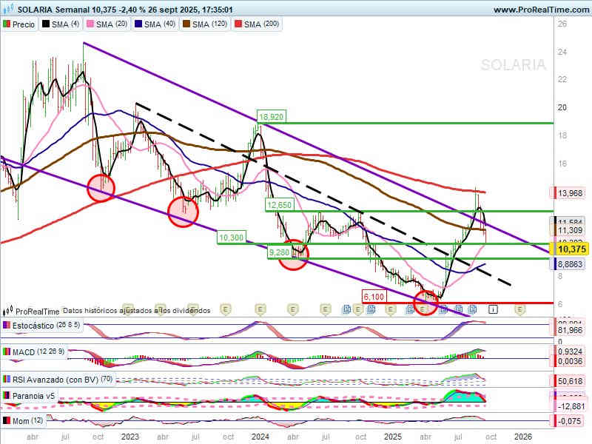This screenshot has height=444, width=592.
Task: Click the E event marker above 2026
Action: (520, 309)
